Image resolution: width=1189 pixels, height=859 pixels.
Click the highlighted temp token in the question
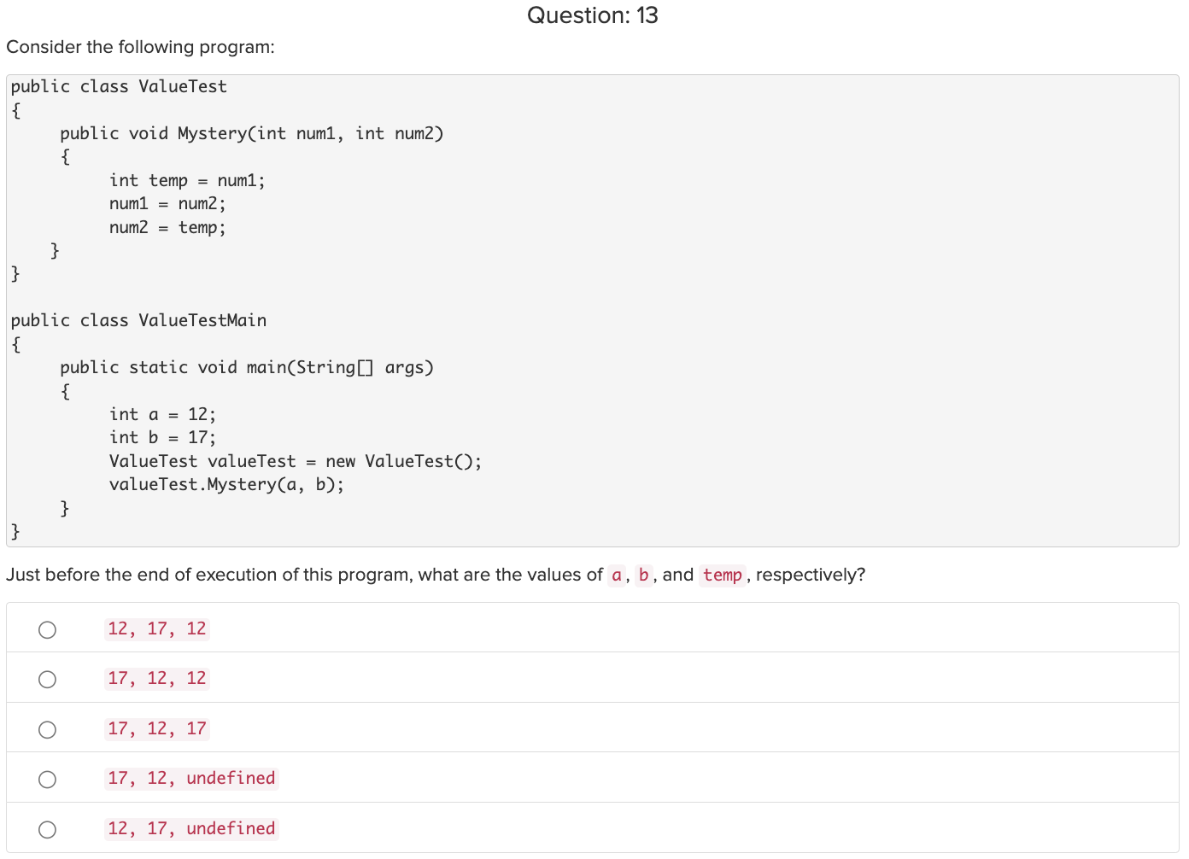point(722,575)
